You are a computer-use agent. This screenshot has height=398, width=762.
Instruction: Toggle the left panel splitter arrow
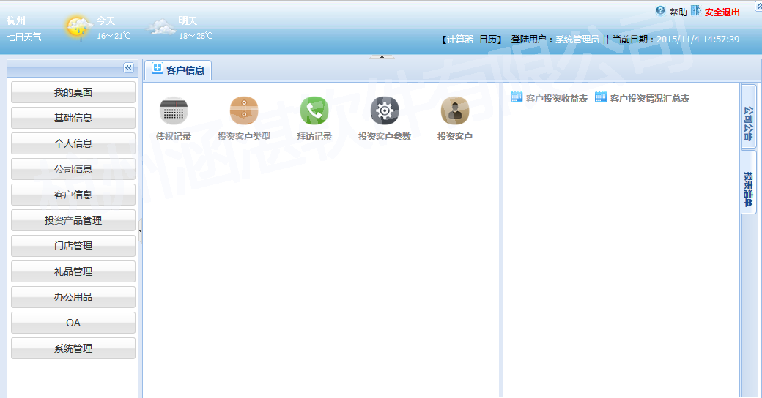pyautogui.click(x=140, y=230)
